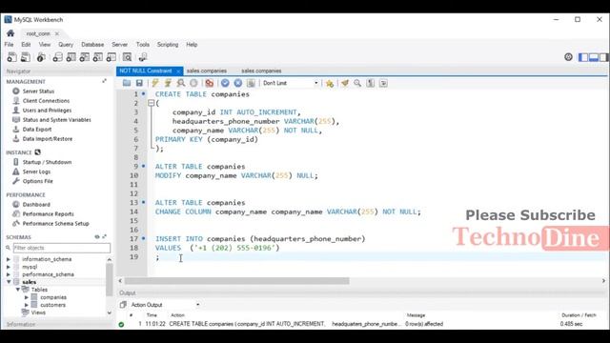The height and width of the screenshot is (343, 610).
Task: Open Startup / Shutdown
Action: (x=47, y=162)
